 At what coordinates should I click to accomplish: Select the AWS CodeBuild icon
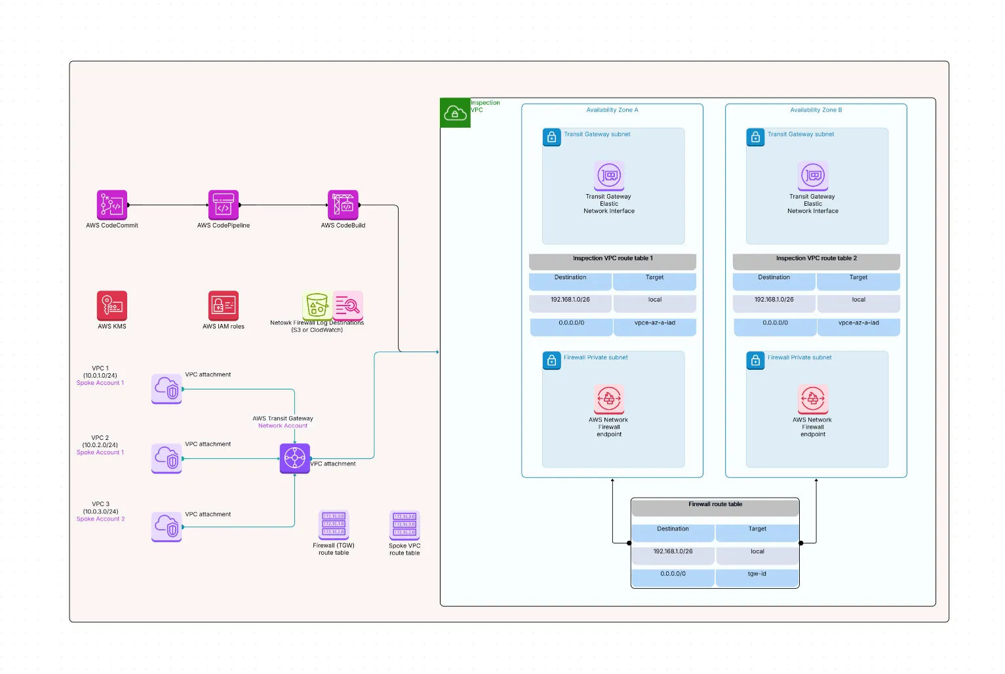pyautogui.click(x=343, y=205)
